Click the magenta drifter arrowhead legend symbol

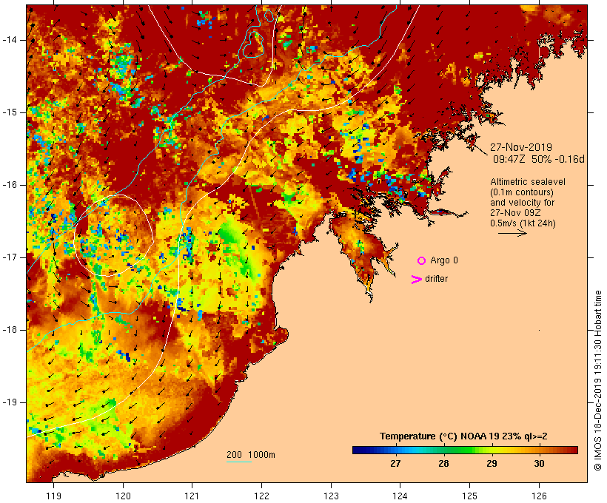417,280
